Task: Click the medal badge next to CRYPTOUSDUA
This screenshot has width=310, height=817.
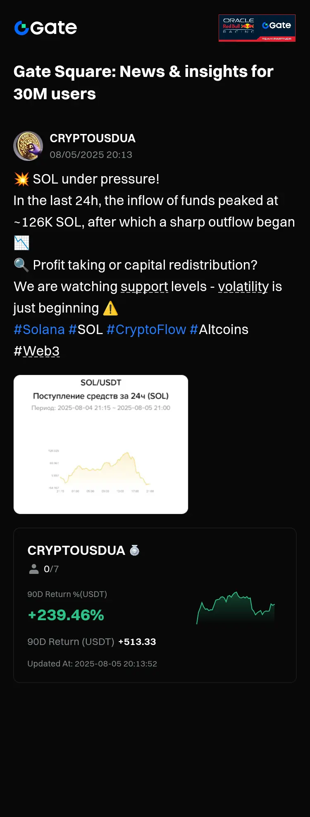Action: (135, 550)
